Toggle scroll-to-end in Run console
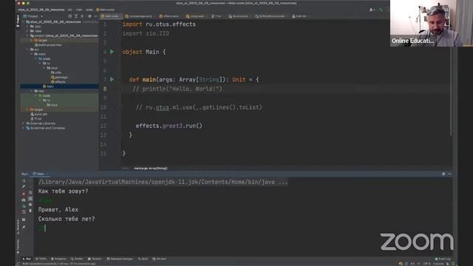 [x=30, y=199]
